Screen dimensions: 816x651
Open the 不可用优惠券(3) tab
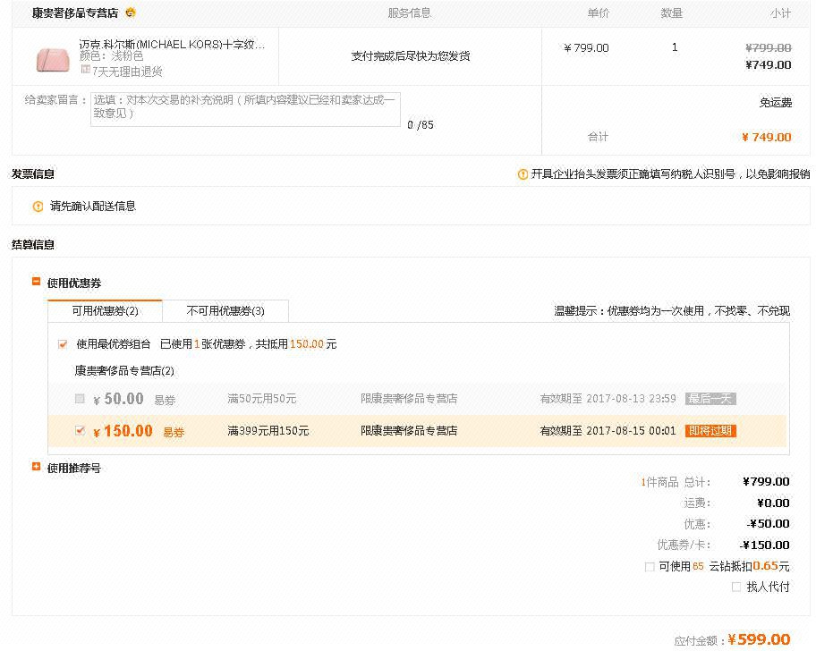[225, 310]
